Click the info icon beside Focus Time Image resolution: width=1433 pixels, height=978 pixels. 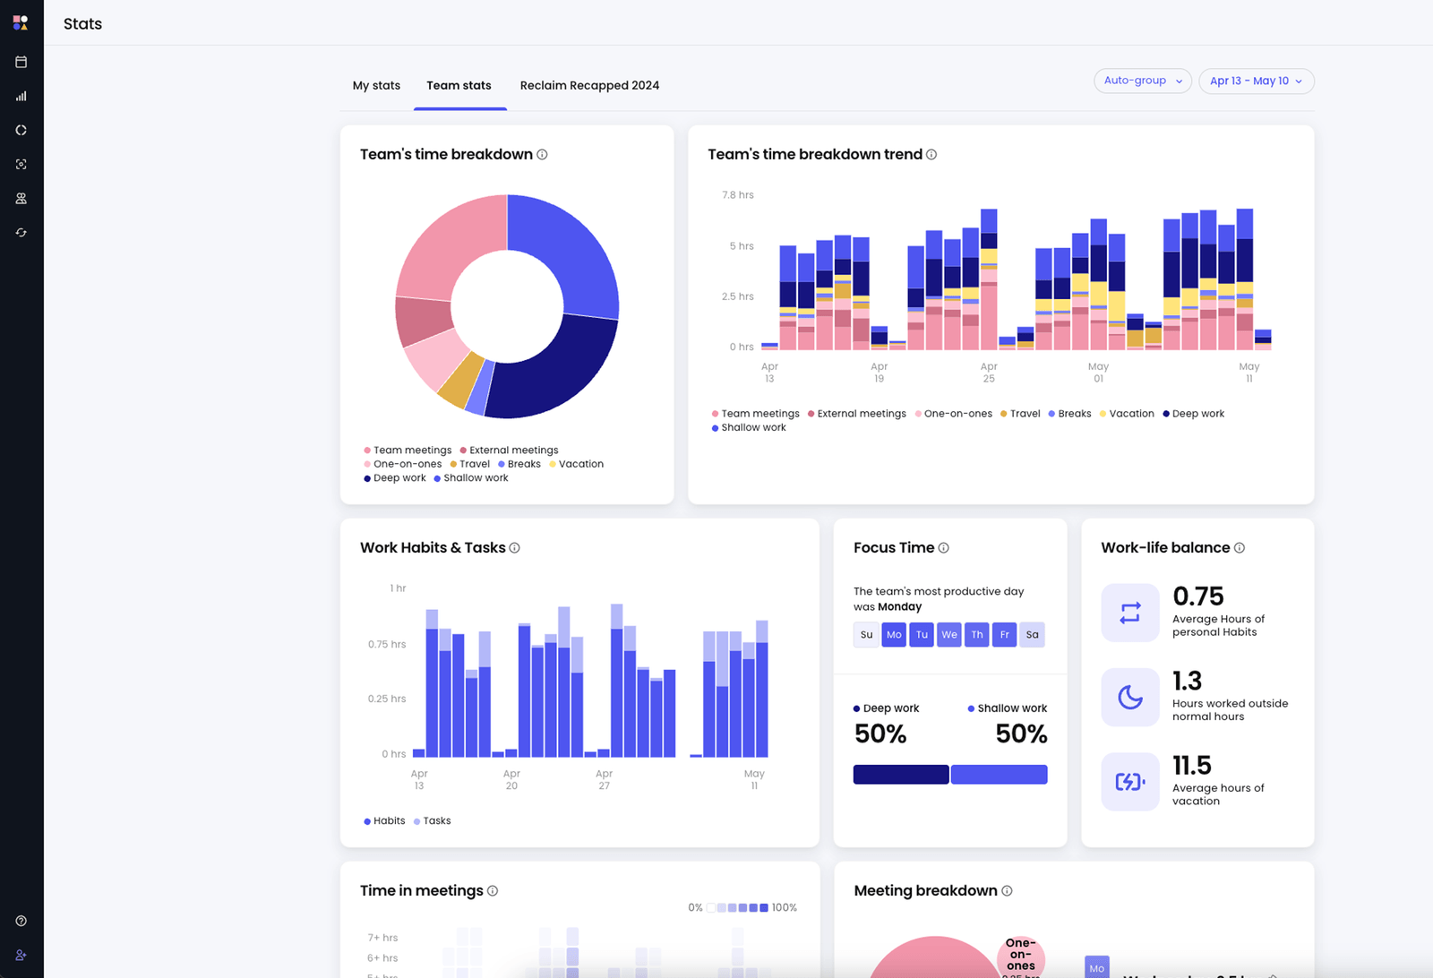click(943, 548)
